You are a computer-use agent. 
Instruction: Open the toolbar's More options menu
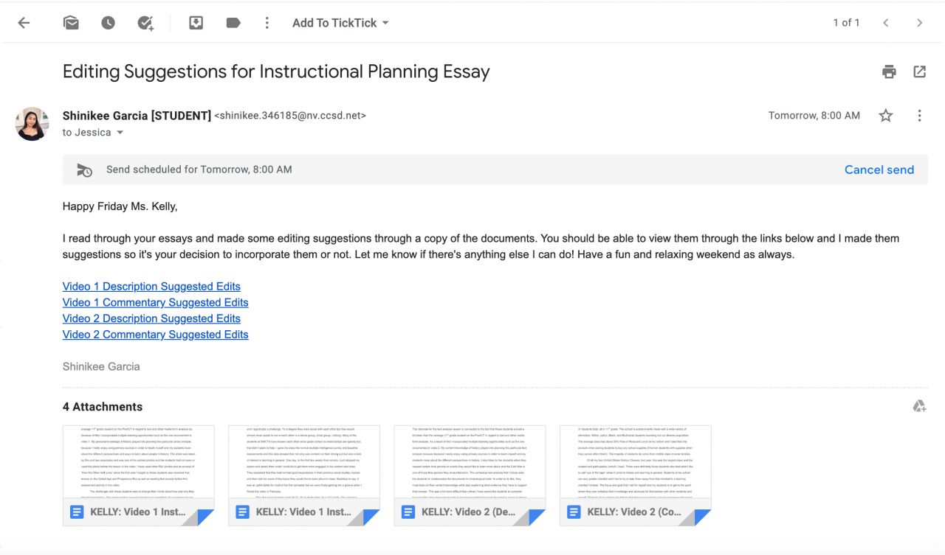pyautogui.click(x=267, y=23)
